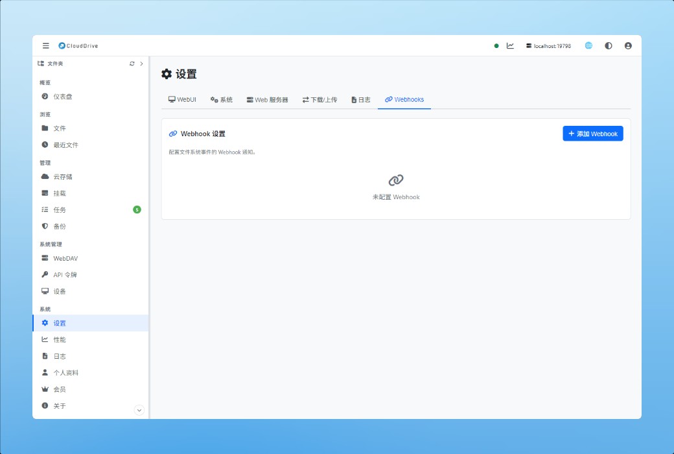Open the Mounts (挂载) page
The height and width of the screenshot is (454, 674).
pos(90,193)
